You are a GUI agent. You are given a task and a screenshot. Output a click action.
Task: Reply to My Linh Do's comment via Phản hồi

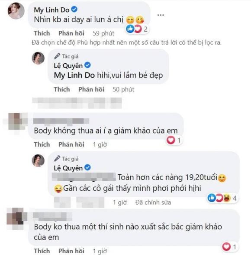(71, 33)
